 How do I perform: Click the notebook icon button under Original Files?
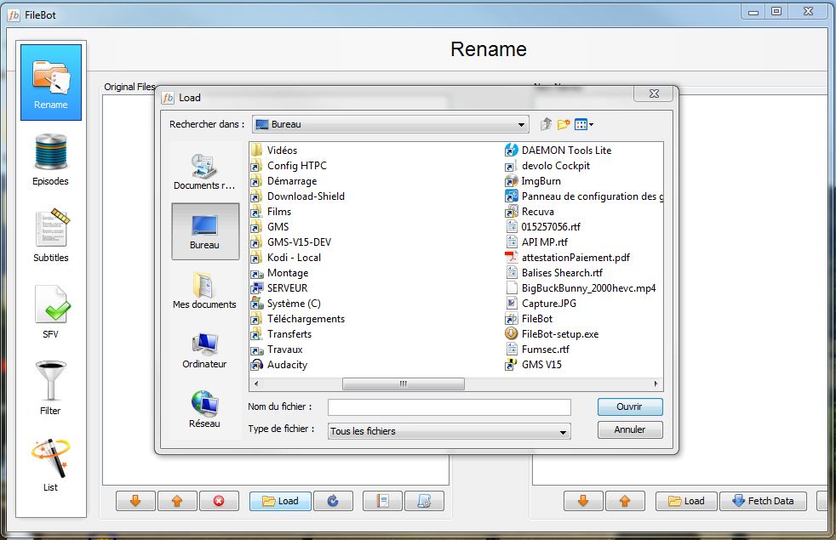[382, 501]
